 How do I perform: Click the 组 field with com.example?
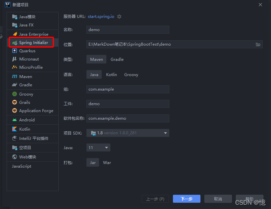pyautogui.click(x=128, y=89)
